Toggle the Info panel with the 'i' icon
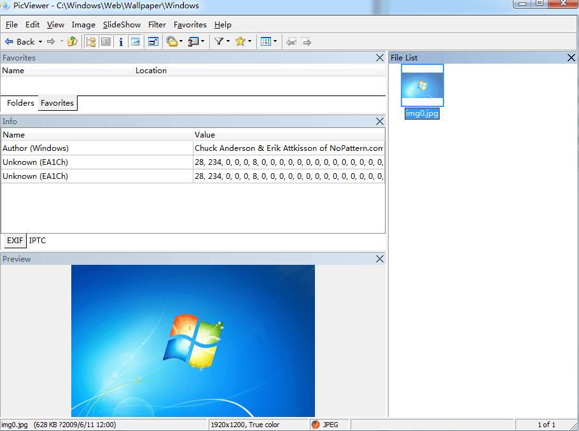This screenshot has width=579, height=431. pos(121,42)
